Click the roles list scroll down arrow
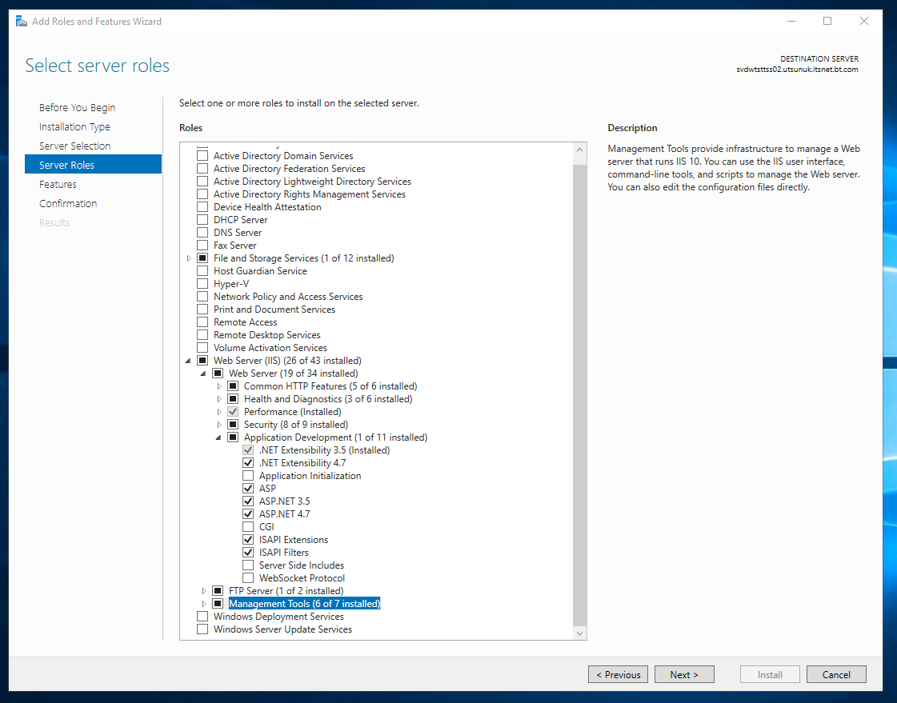The height and width of the screenshot is (703, 897). click(x=579, y=633)
